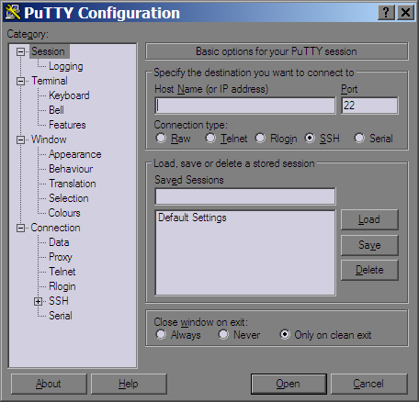Open the Behaviour category

click(71, 169)
